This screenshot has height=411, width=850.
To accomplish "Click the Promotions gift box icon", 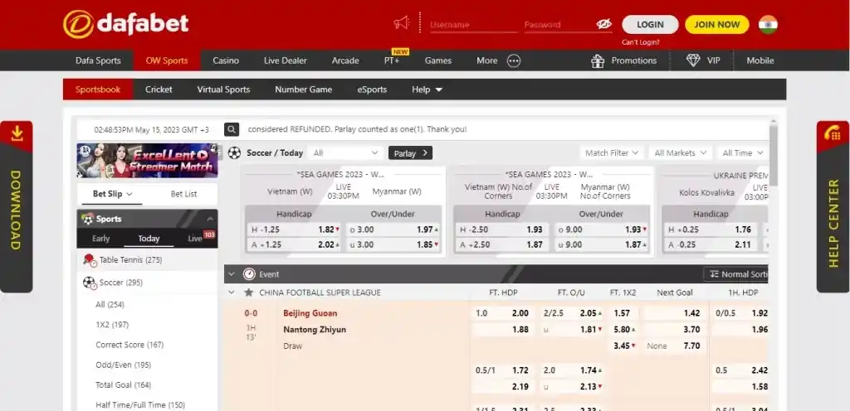I will pos(598,60).
